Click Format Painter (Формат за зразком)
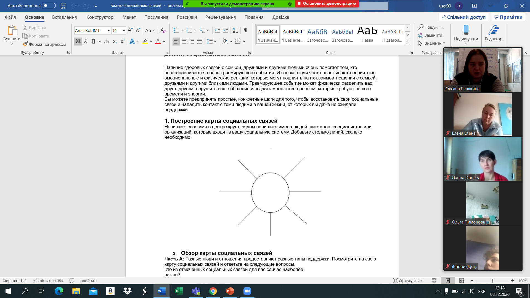Screen dimensions: 530x298 coord(44,44)
